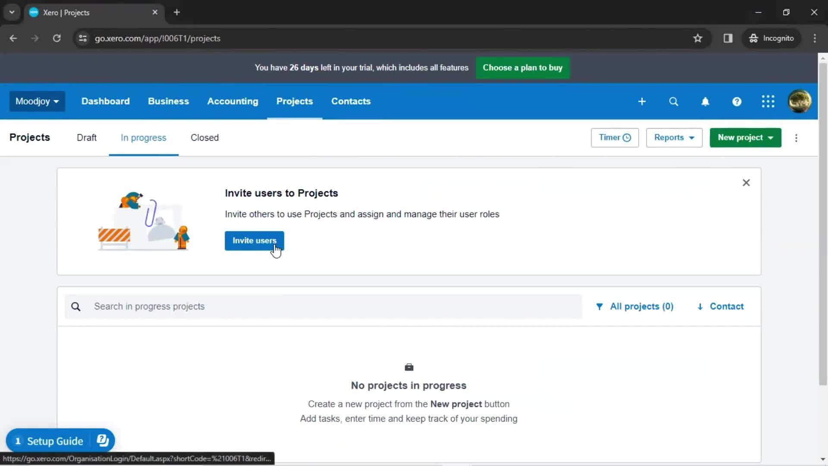This screenshot has width=828, height=466.
Task: Go back to the previous page
Action: pyautogui.click(x=13, y=38)
